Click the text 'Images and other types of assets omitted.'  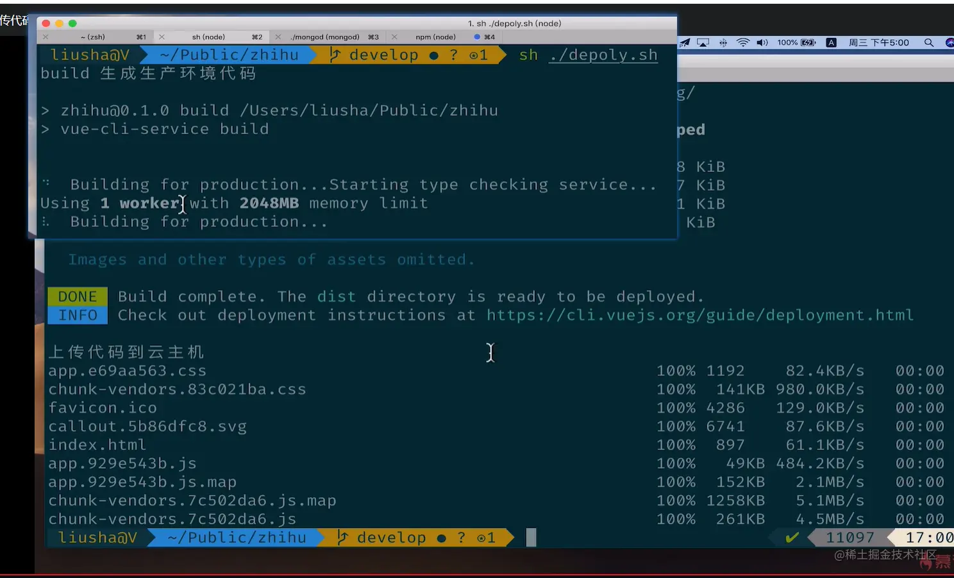[x=272, y=260]
